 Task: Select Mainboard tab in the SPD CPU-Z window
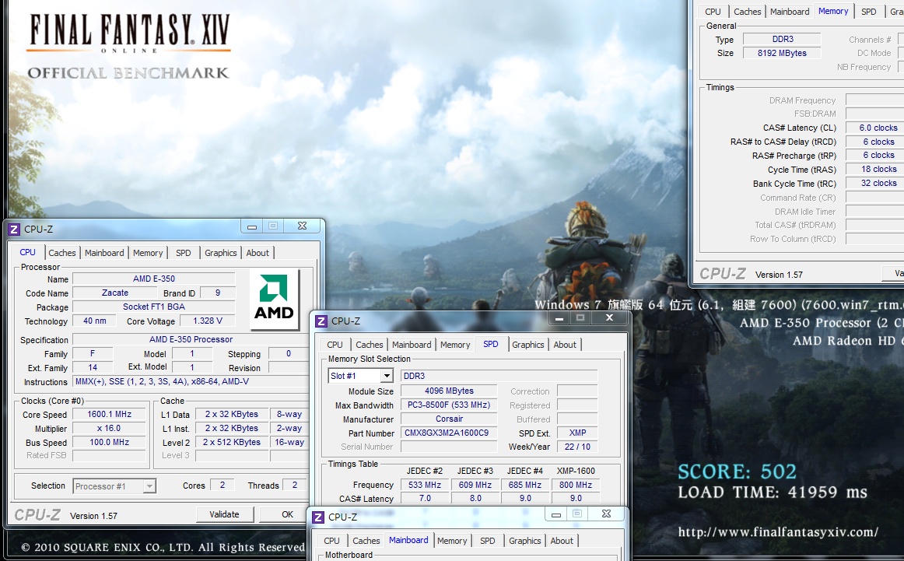click(x=412, y=344)
